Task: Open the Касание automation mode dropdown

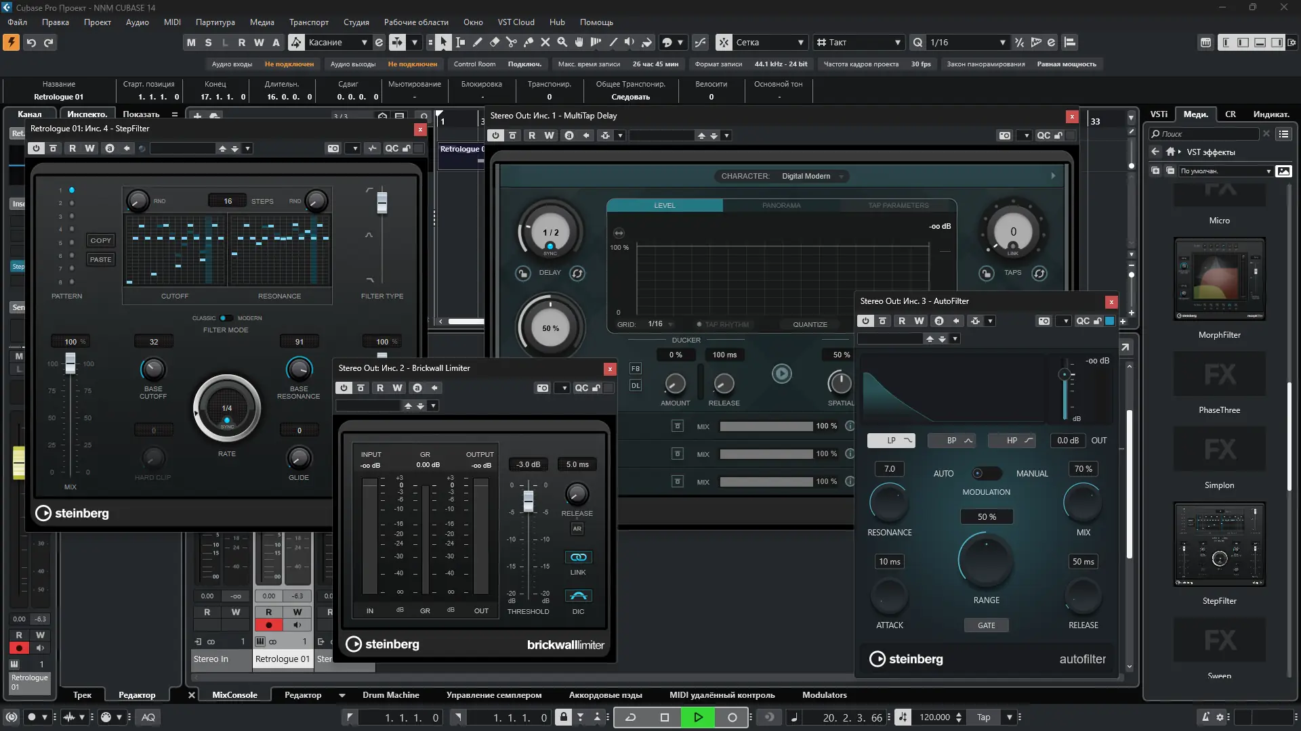Action: coord(364,43)
